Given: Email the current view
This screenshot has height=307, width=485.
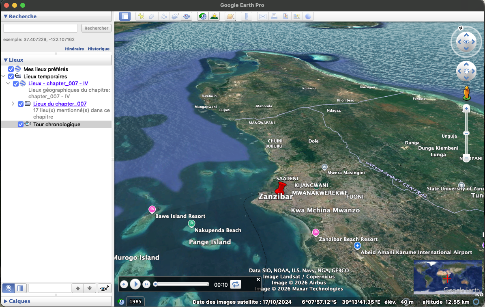Looking at the screenshot, I should [x=263, y=16].
